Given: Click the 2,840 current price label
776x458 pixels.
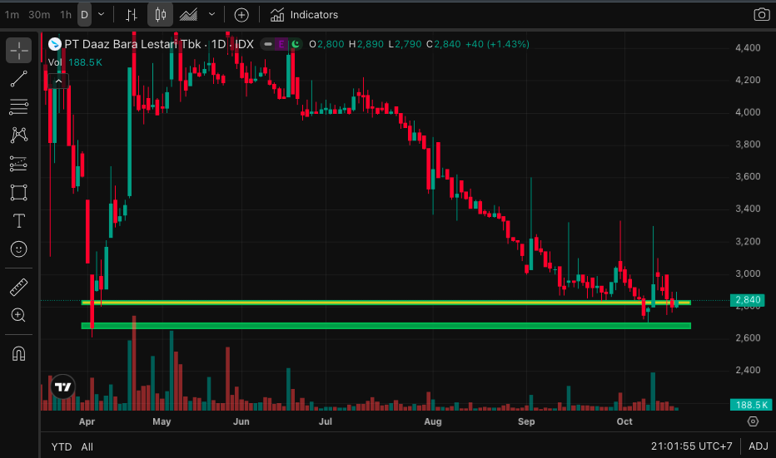Looking at the screenshot, I should pyautogui.click(x=748, y=300).
